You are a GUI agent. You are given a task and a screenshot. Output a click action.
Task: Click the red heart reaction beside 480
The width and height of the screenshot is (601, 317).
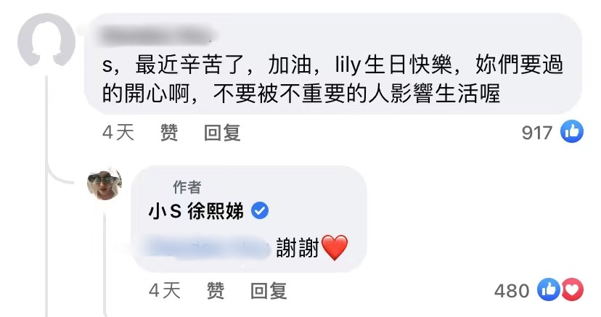(x=572, y=289)
